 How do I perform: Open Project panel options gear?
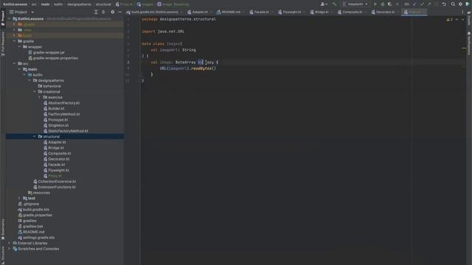tap(113, 12)
